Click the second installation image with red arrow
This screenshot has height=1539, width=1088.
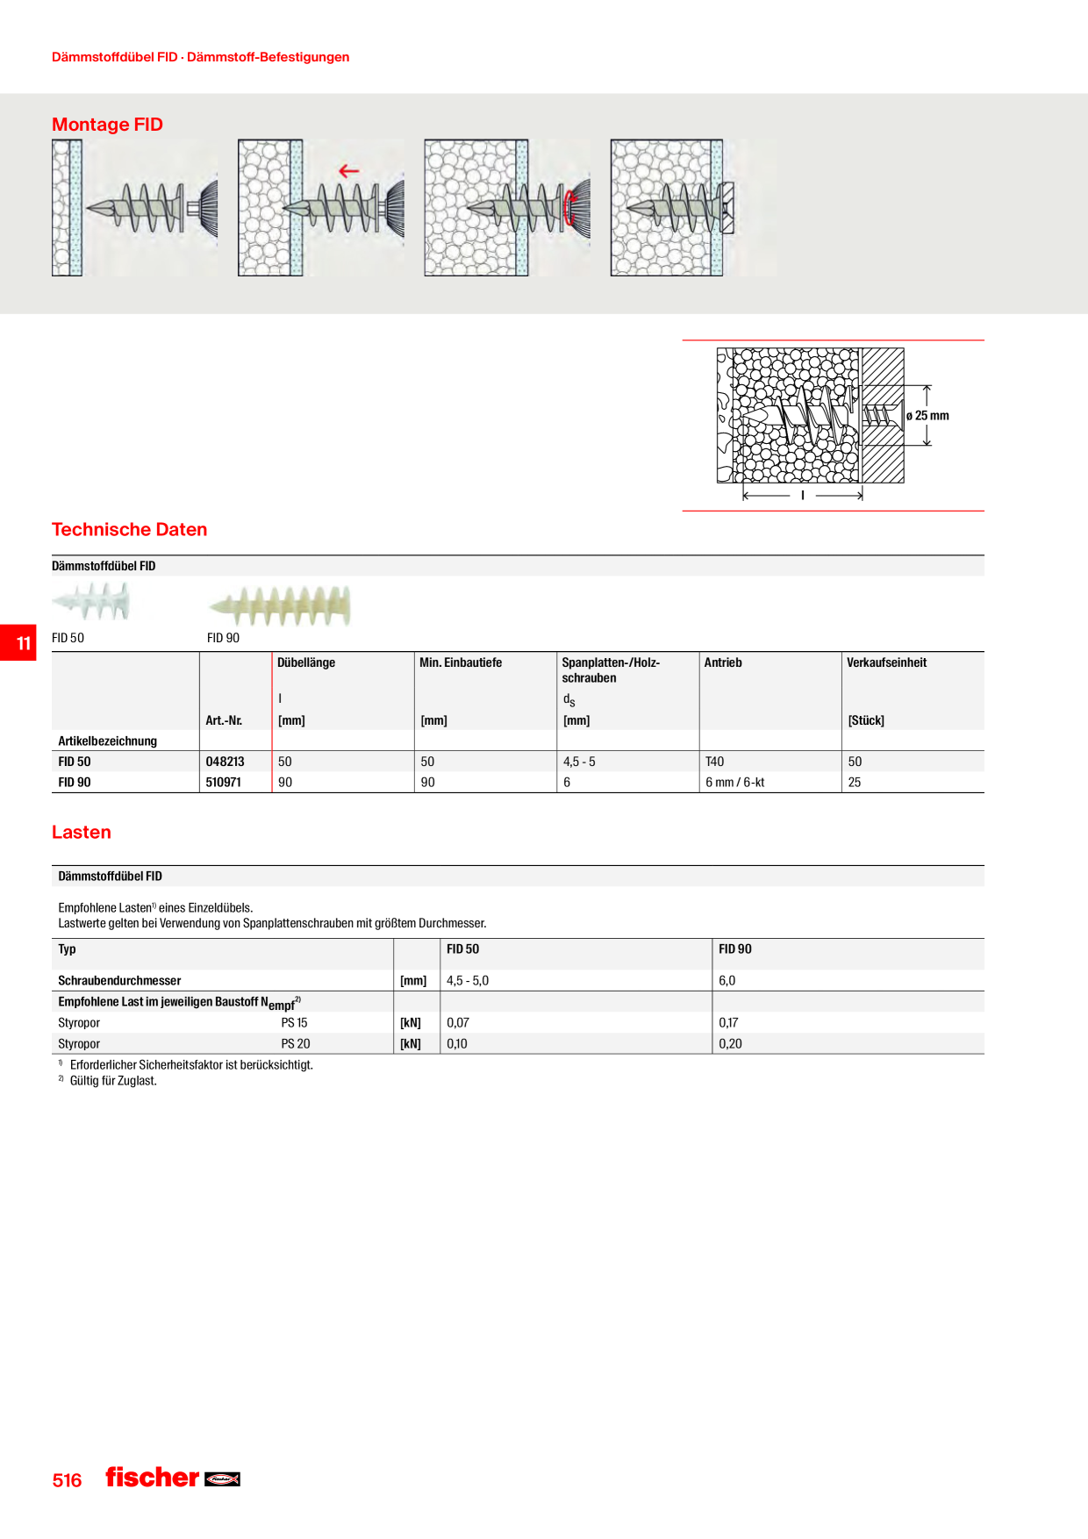coord(321,208)
